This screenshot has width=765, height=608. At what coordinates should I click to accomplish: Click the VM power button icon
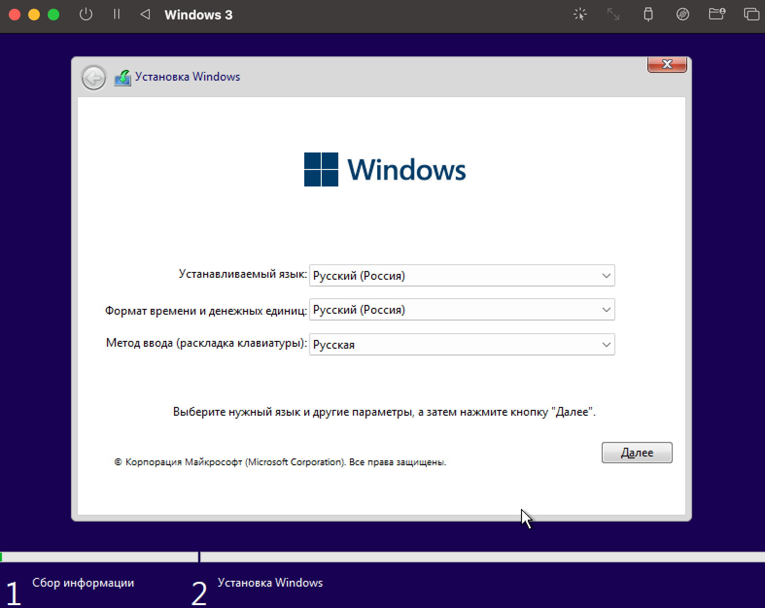click(x=86, y=14)
